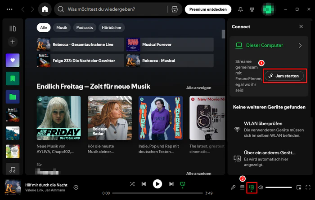Mute the volume speaker icon

click(x=261, y=187)
